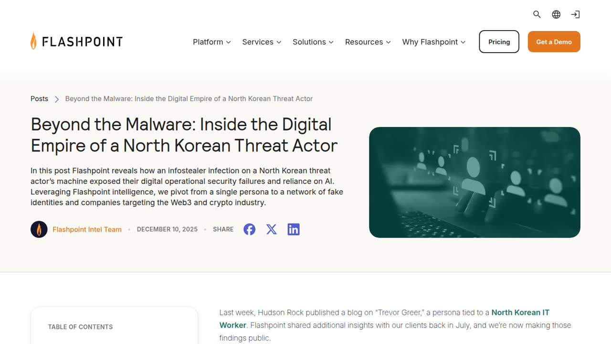This screenshot has height=344, width=611.
Task: Share the post on LinkedIn
Action: coord(294,229)
